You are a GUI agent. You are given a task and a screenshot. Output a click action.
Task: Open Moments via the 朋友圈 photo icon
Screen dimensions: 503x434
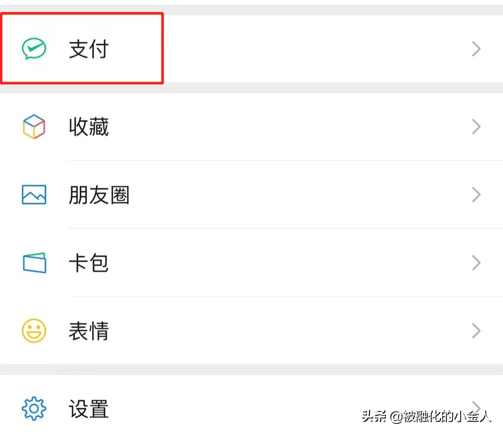tap(34, 195)
